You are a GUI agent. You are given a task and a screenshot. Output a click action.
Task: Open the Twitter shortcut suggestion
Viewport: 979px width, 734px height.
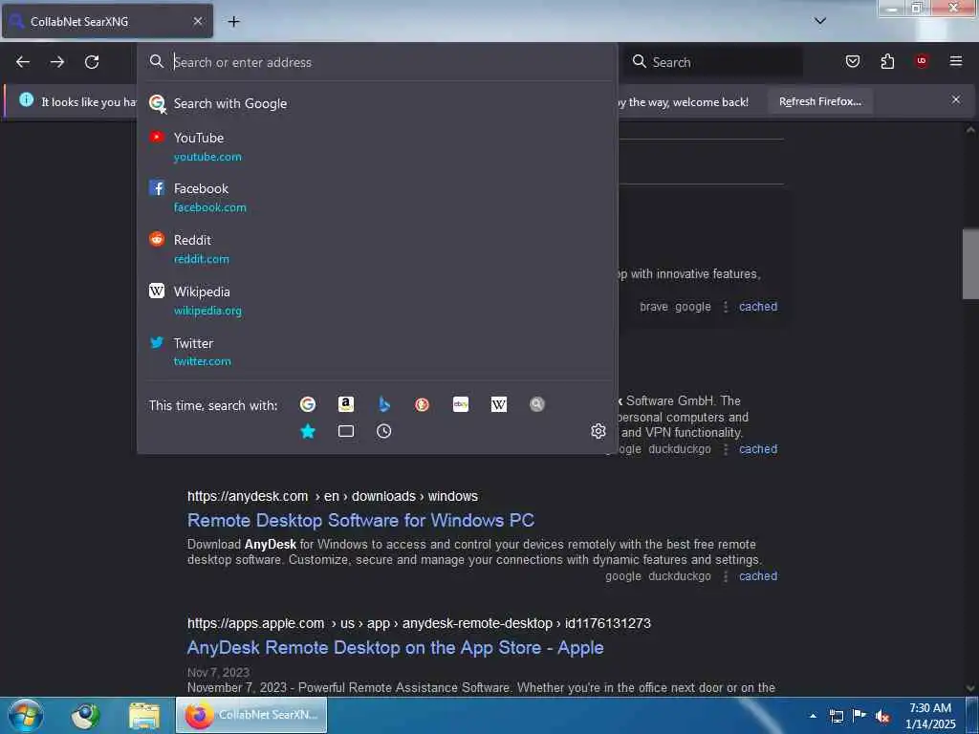[x=377, y=352]
